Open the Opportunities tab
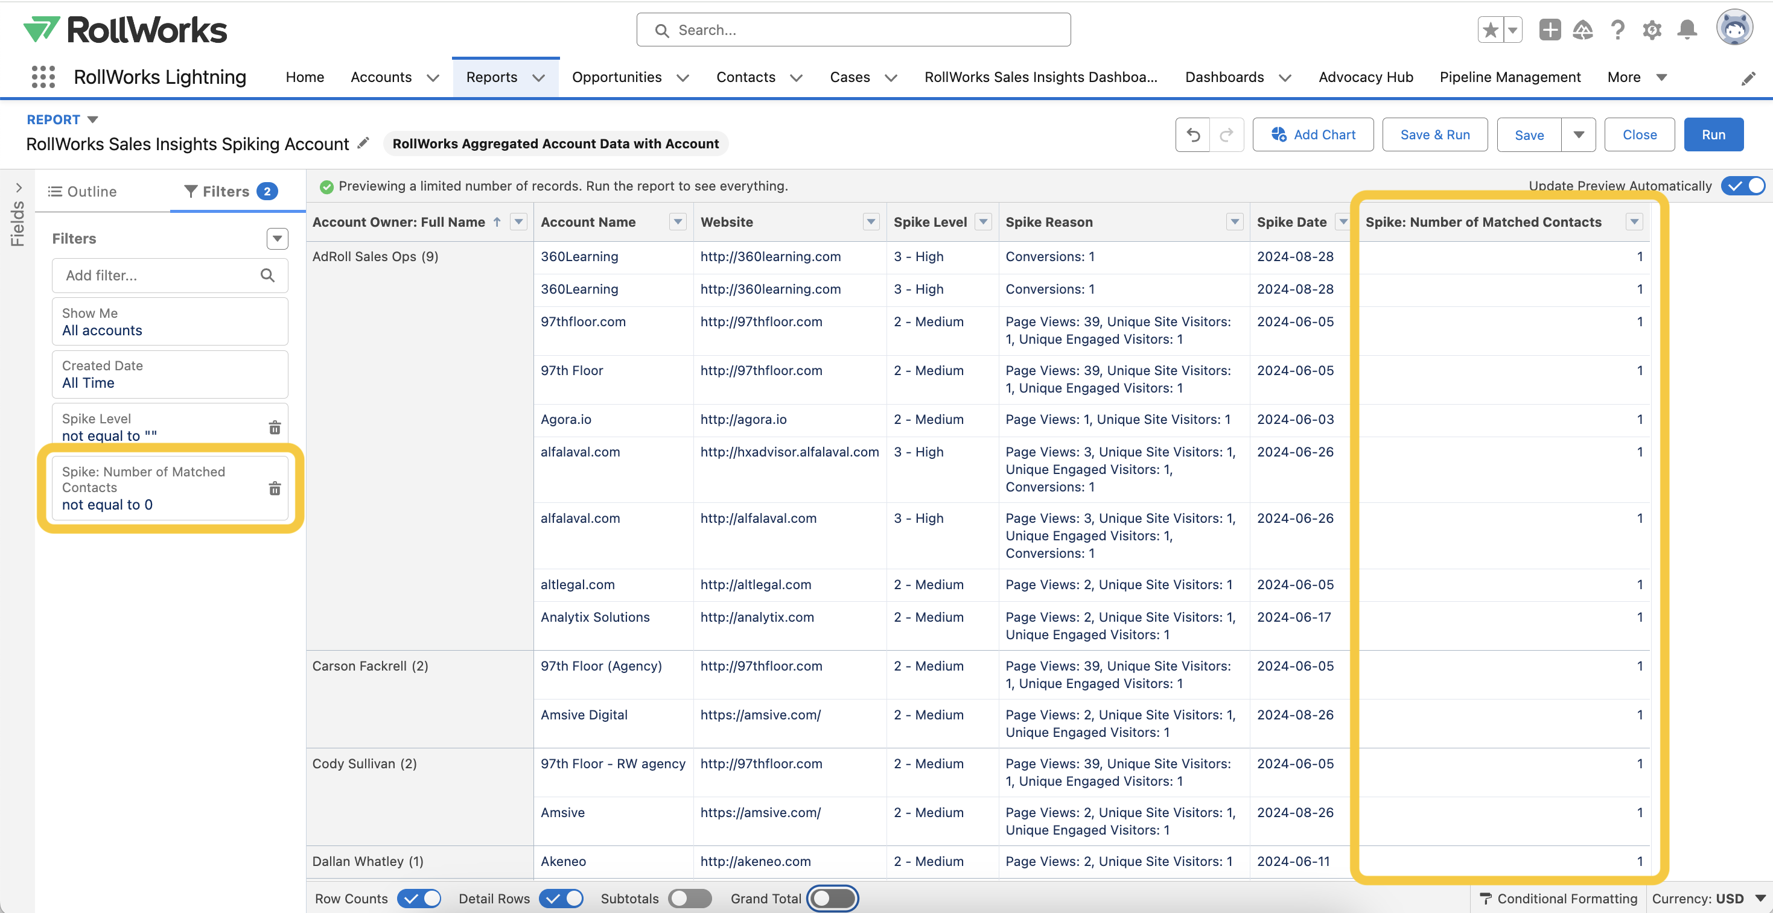The image size is (1773, 913). (617, 77)
